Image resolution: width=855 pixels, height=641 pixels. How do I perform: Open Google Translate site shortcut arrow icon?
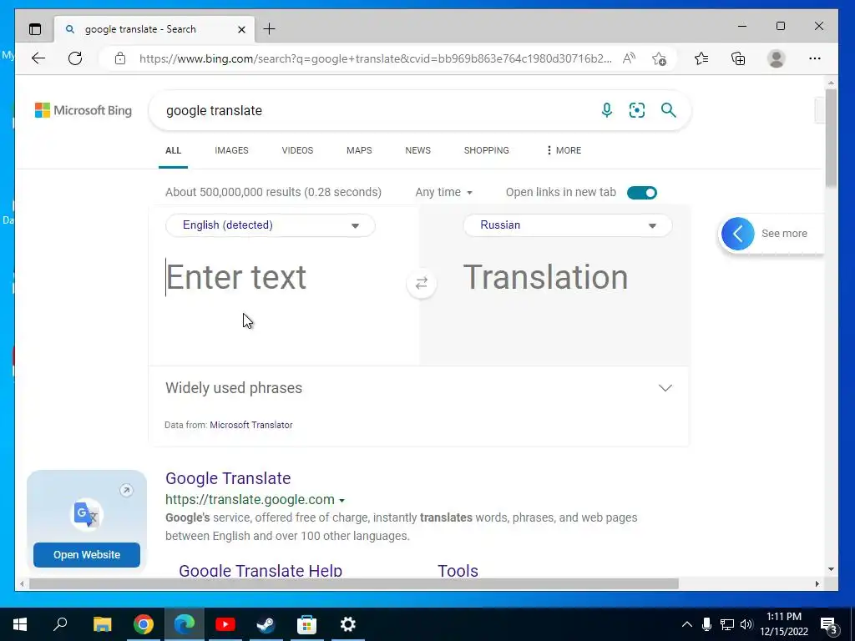(126, 490)
